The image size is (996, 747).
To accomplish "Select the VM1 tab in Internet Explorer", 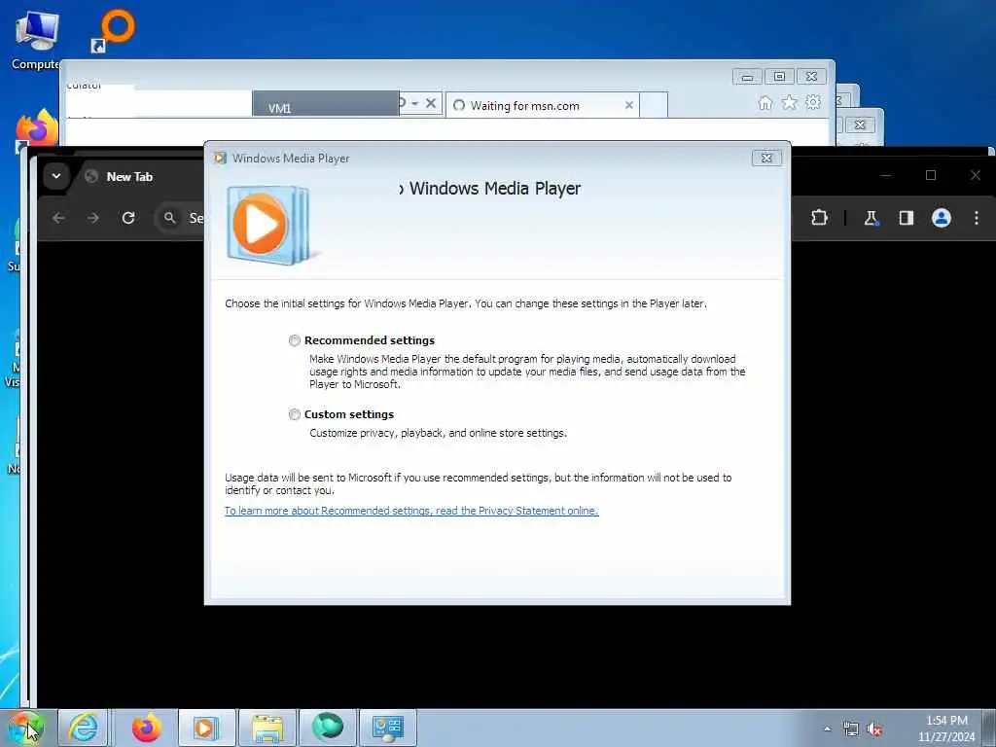I will click(x=325, y=105).
